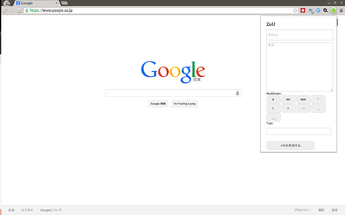
Task: Insert # heading markdown
Action: [x=273, y=99]
